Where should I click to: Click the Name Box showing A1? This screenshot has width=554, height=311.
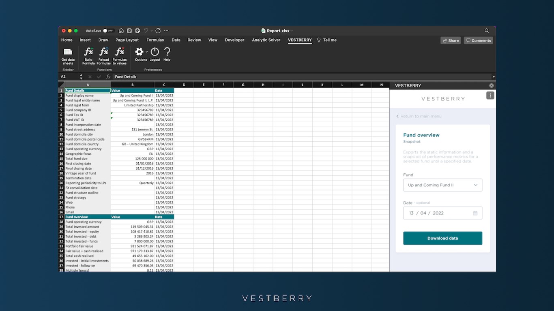(x=69, y=77)
